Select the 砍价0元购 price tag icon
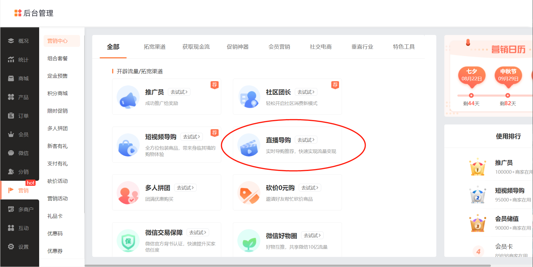 [249, 193]
